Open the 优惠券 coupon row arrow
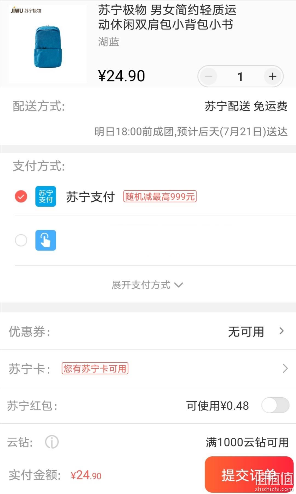Viewport: 296px width, 494px height. point(281,331)
